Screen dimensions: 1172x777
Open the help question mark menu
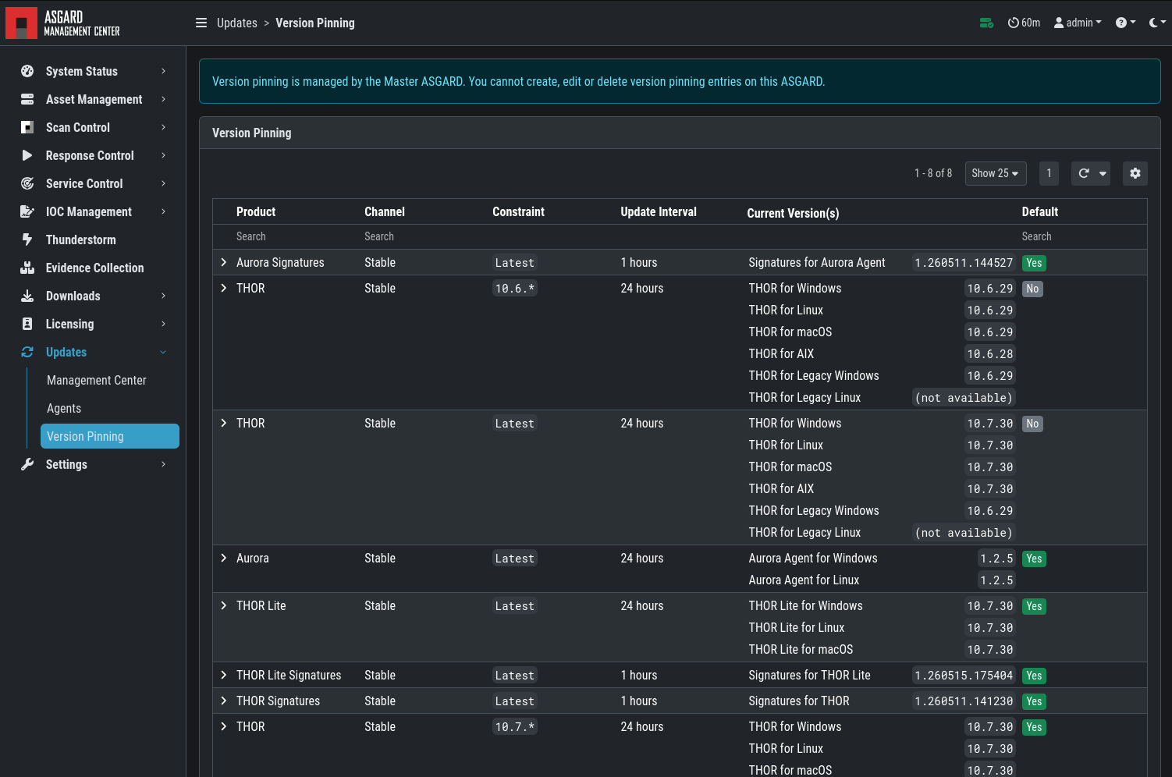pos(1125,23)
